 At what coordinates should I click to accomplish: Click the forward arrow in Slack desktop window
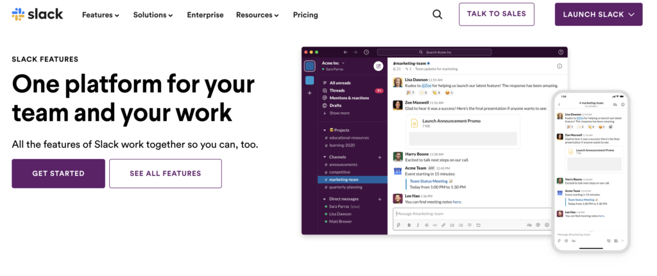click(x=355, y=53)
